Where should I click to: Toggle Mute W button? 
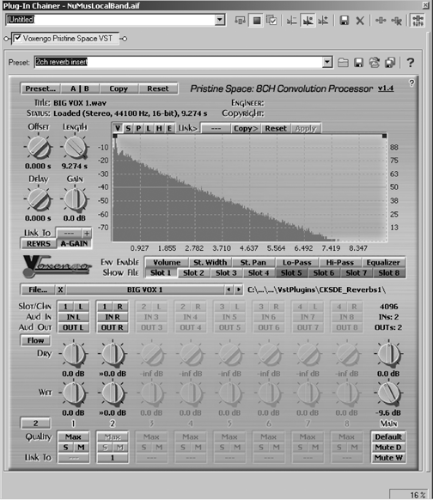(x=388, y=458)
